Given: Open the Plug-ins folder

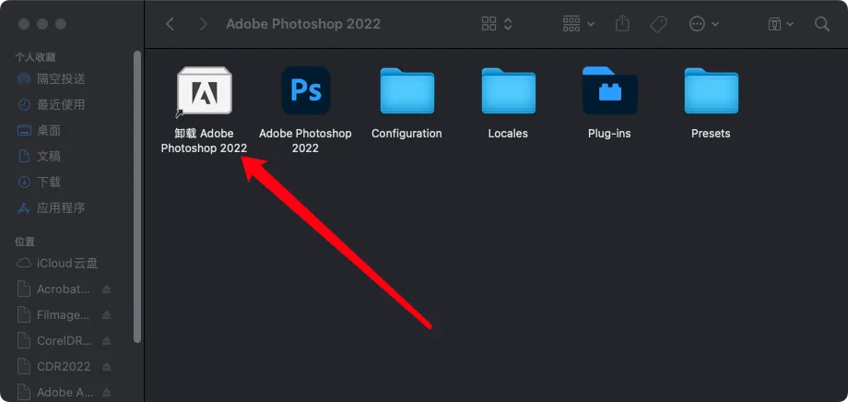Looking at the screenshot, I should (609, 90).
